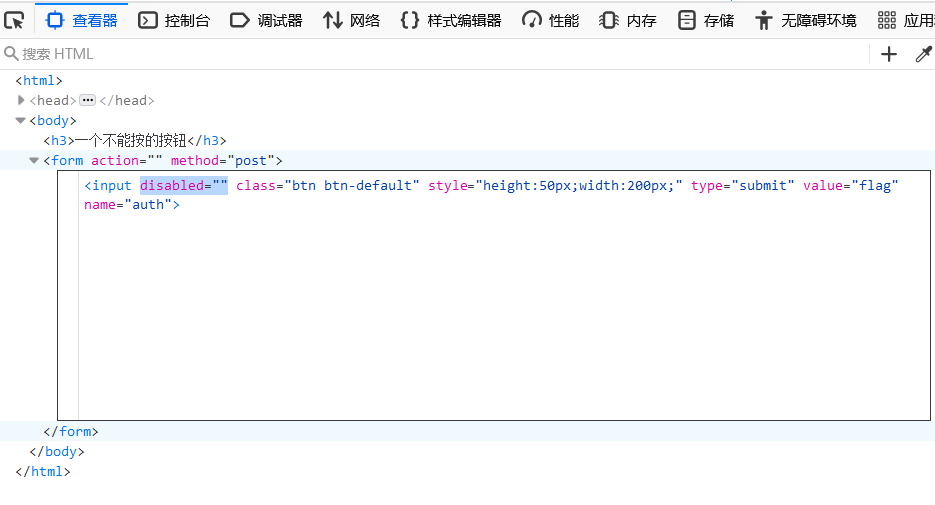The image size is (935, 505).
Task: Click the magnifier icon in search box
Action: tap(11, 54)
